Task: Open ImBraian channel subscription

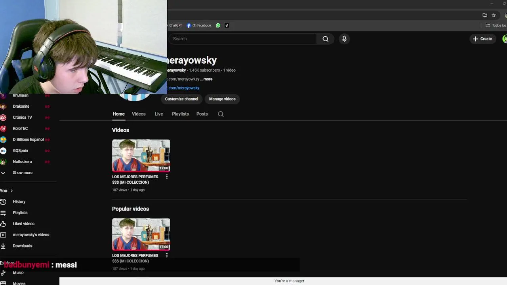Action: [21, 96]
